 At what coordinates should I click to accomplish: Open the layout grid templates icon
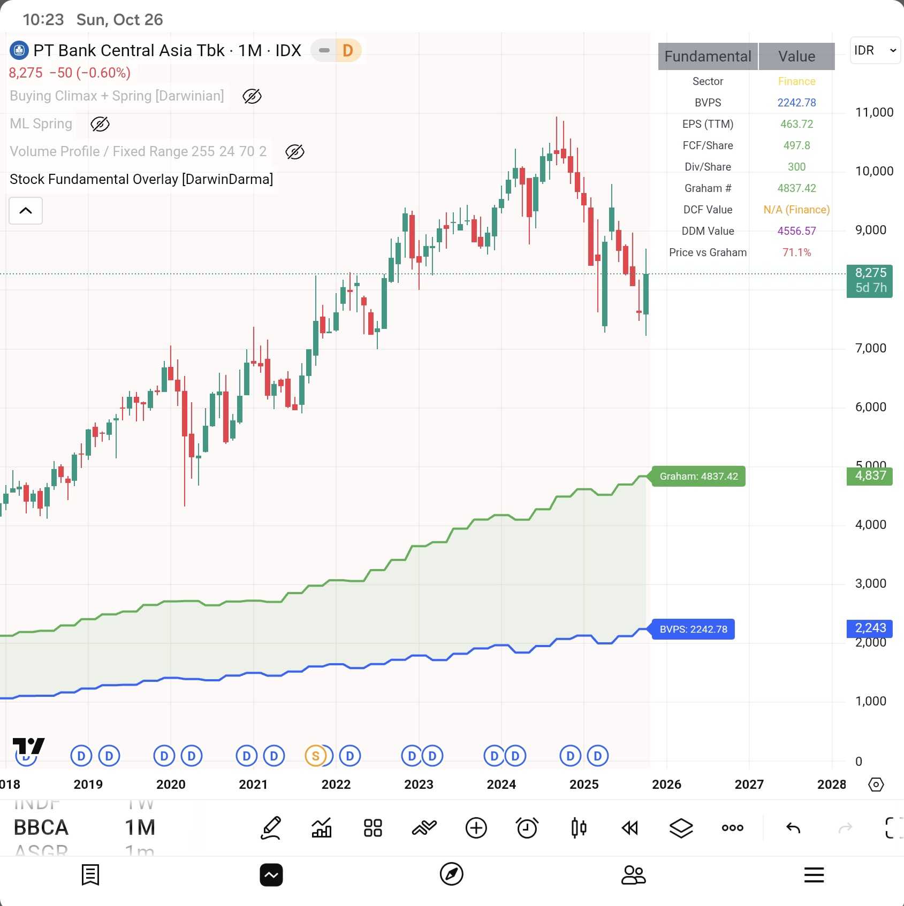click(373, 828)
